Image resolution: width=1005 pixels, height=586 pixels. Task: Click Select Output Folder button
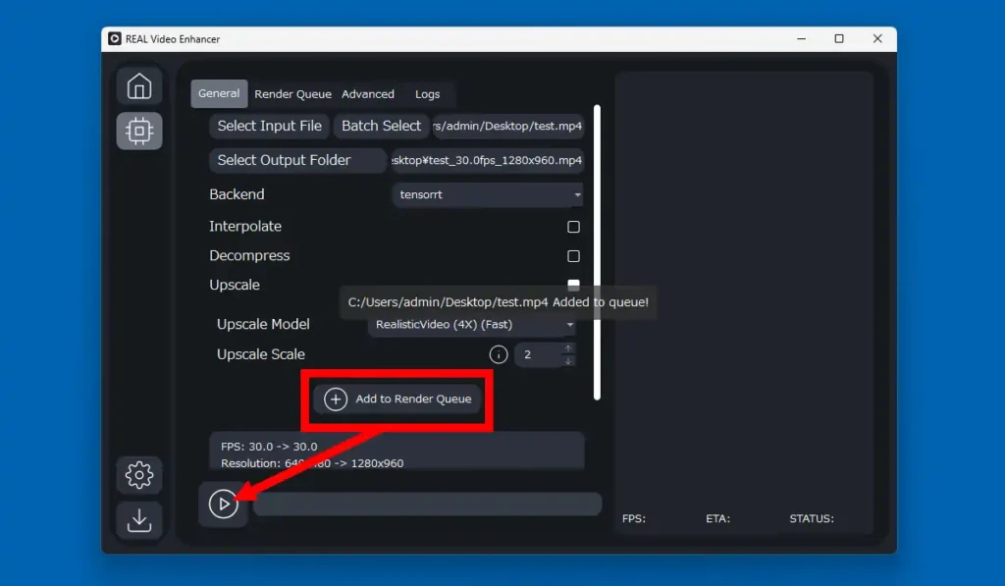tap(298, 160)
